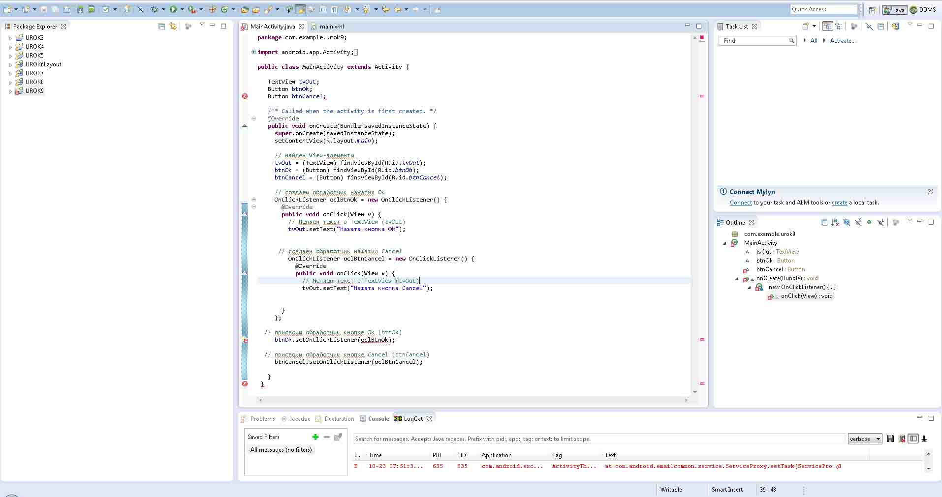Viewport: 942px width, 497px height.
Task: Switch to MainActivity.java editor tab
Action: pos(272,27)
